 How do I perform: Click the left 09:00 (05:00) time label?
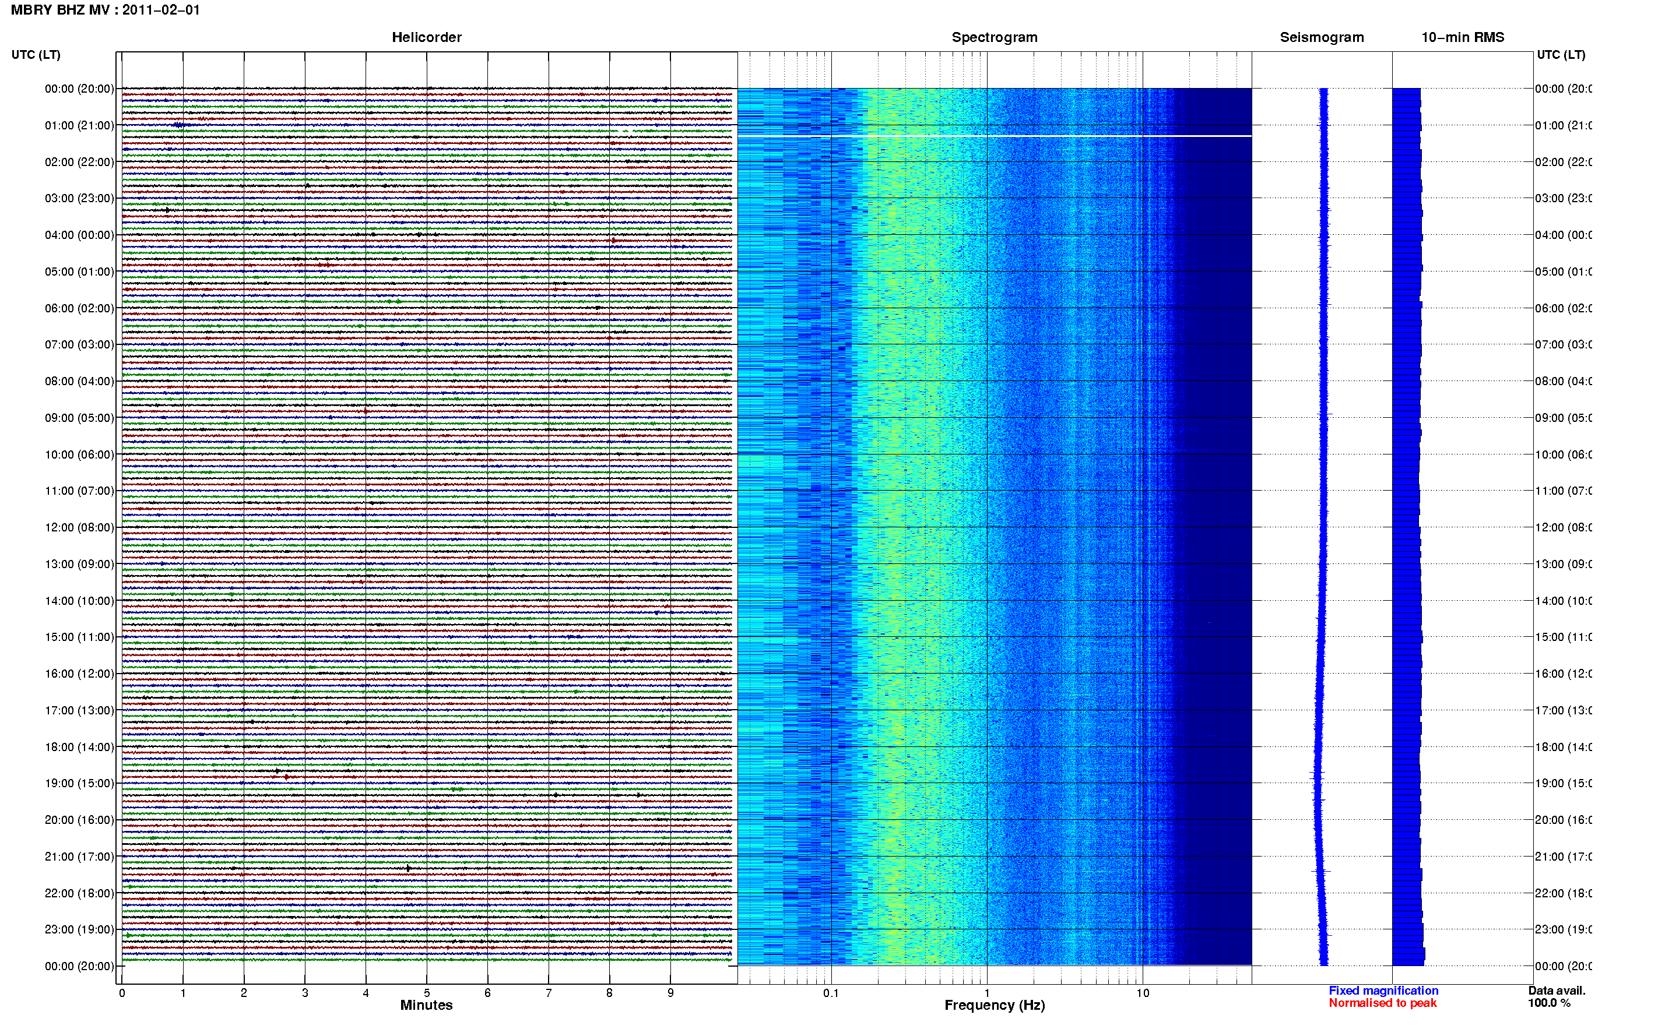coord(79,418)
